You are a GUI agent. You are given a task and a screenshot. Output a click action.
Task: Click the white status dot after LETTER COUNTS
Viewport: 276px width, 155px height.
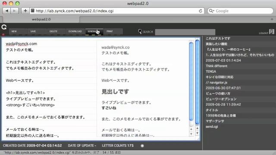[x=142, y=146]
